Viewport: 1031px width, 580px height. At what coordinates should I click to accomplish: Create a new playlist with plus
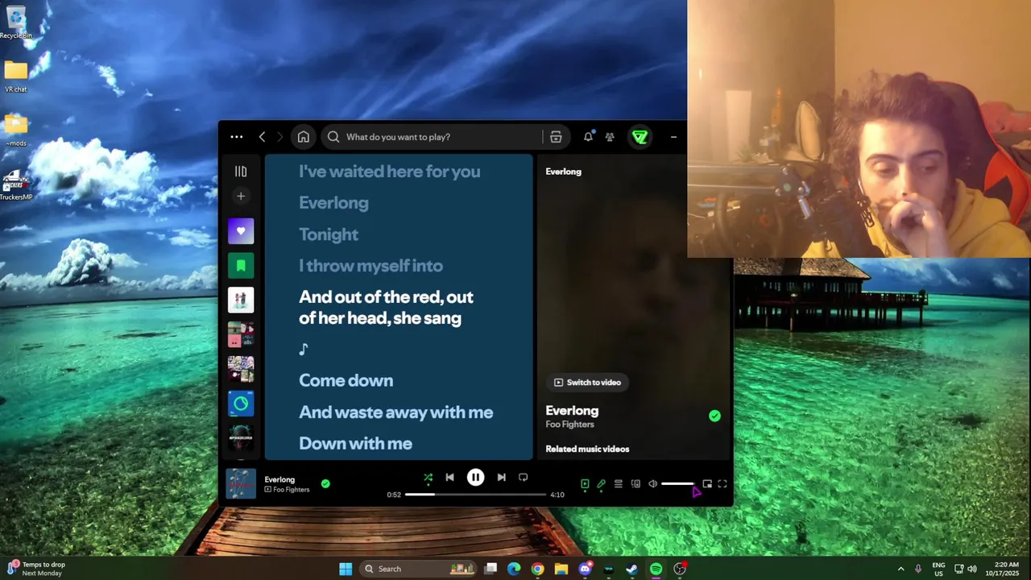coord(241,196)
